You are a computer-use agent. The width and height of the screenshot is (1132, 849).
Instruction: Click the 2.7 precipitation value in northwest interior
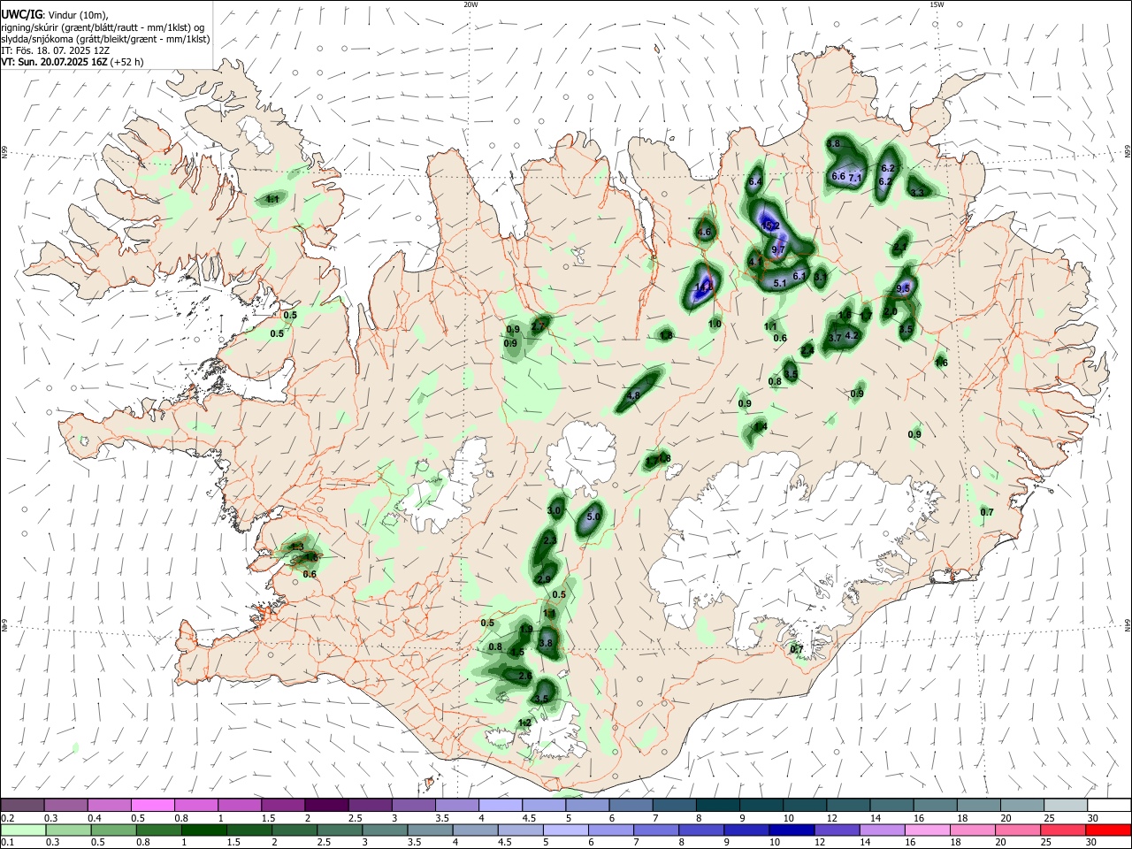(x=538, y=326)
